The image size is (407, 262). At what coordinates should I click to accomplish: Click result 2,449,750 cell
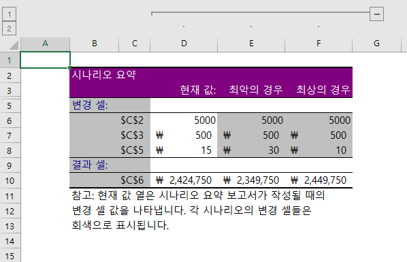pos(319,180)
